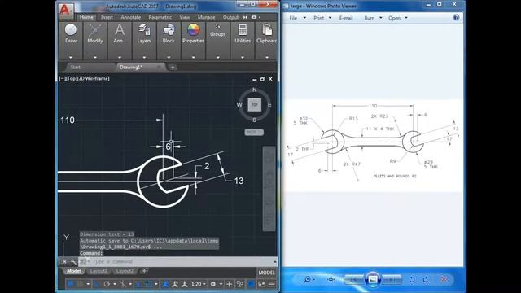Click the navigation bar in drawing area
The width and height of the screenshot is (521, 293).
point(269,189)
